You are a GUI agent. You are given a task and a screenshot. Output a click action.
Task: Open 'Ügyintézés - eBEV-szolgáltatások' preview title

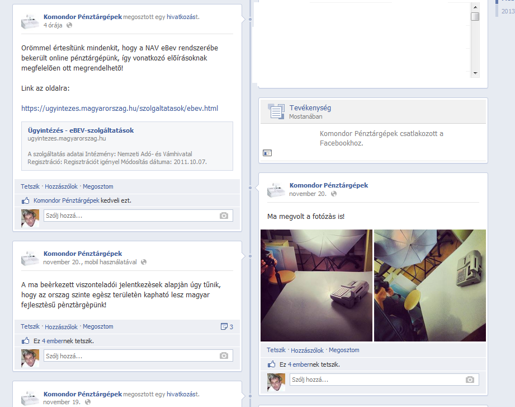pos(81,130)
